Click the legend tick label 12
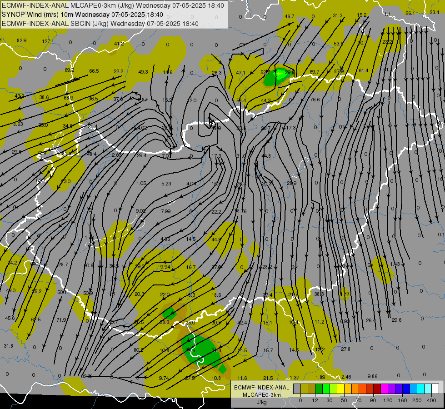445x409 pixels. 315,400
